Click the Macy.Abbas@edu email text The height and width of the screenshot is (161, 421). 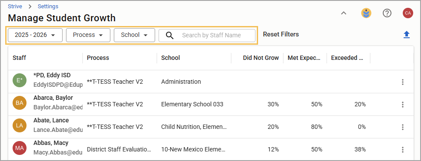coord(58,152)
